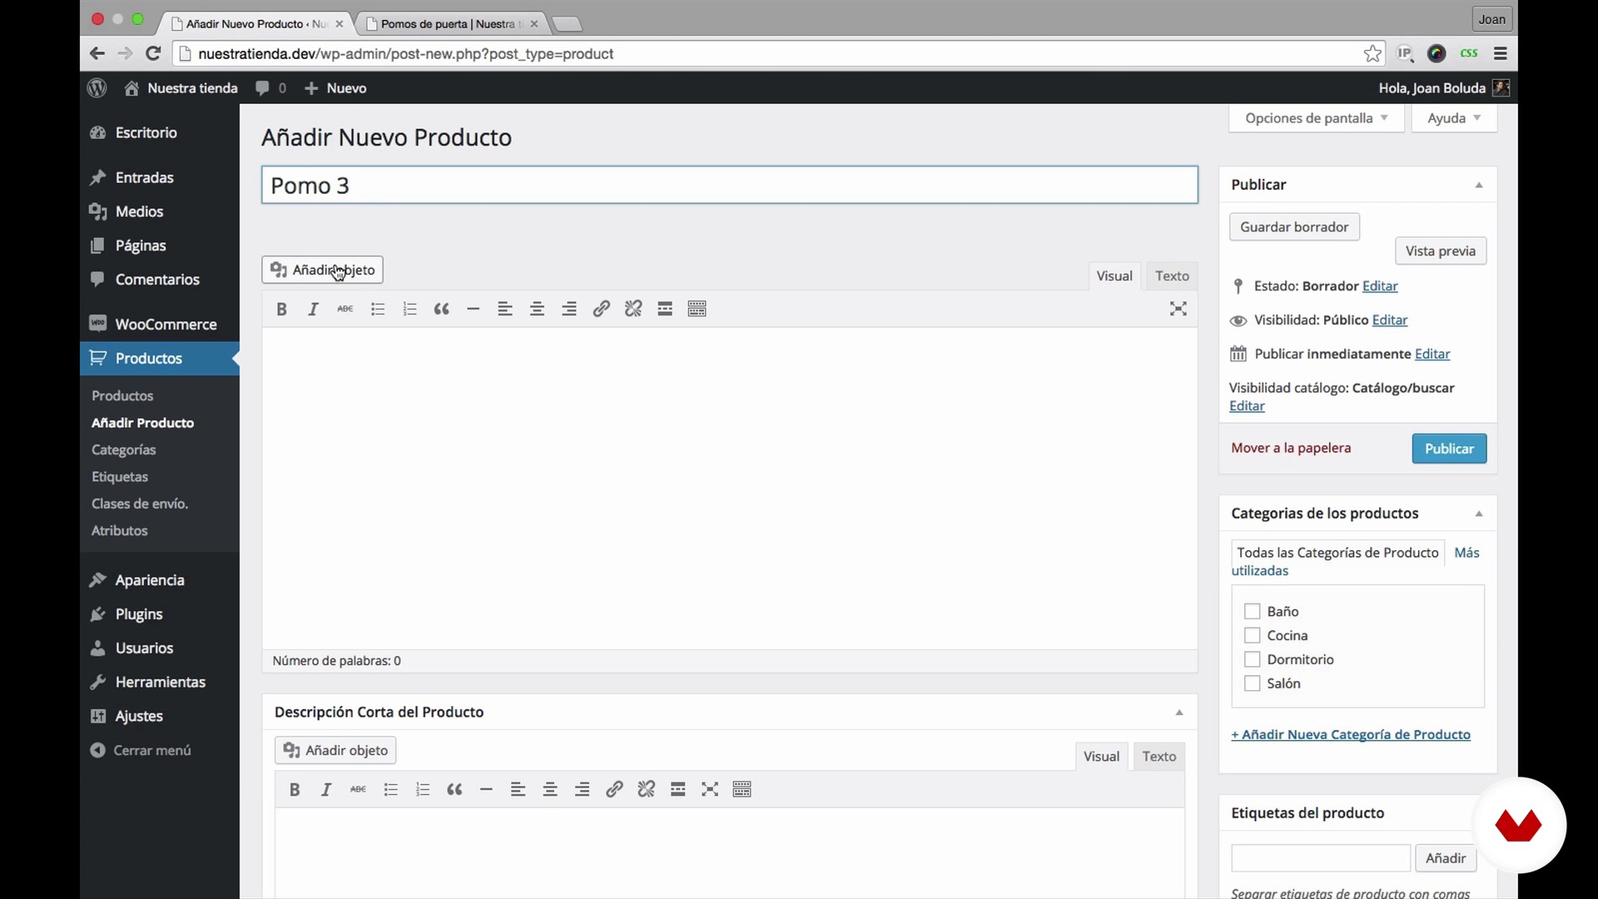Toggle toolbar kitchen sink in main editor
The image size is (1598, 899).
[697, 309]
